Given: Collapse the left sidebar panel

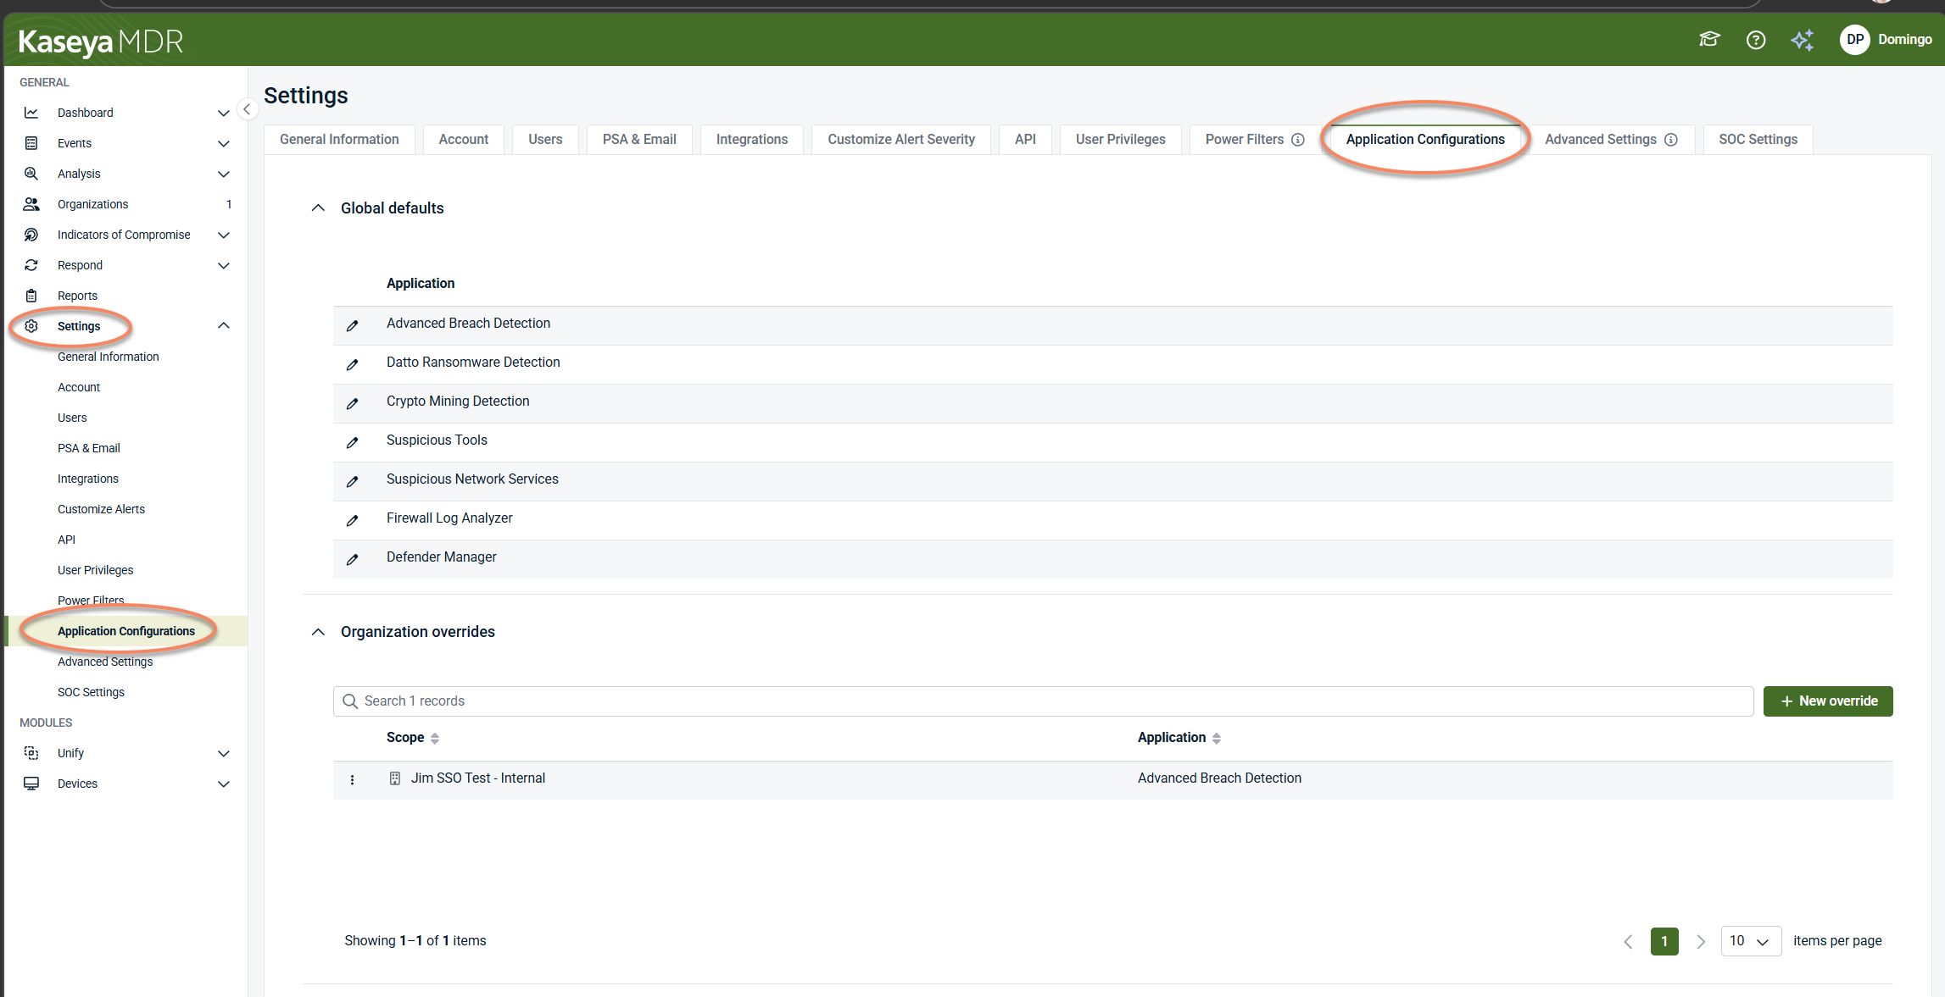Looking at the screenshot, I should coord(247,109).
